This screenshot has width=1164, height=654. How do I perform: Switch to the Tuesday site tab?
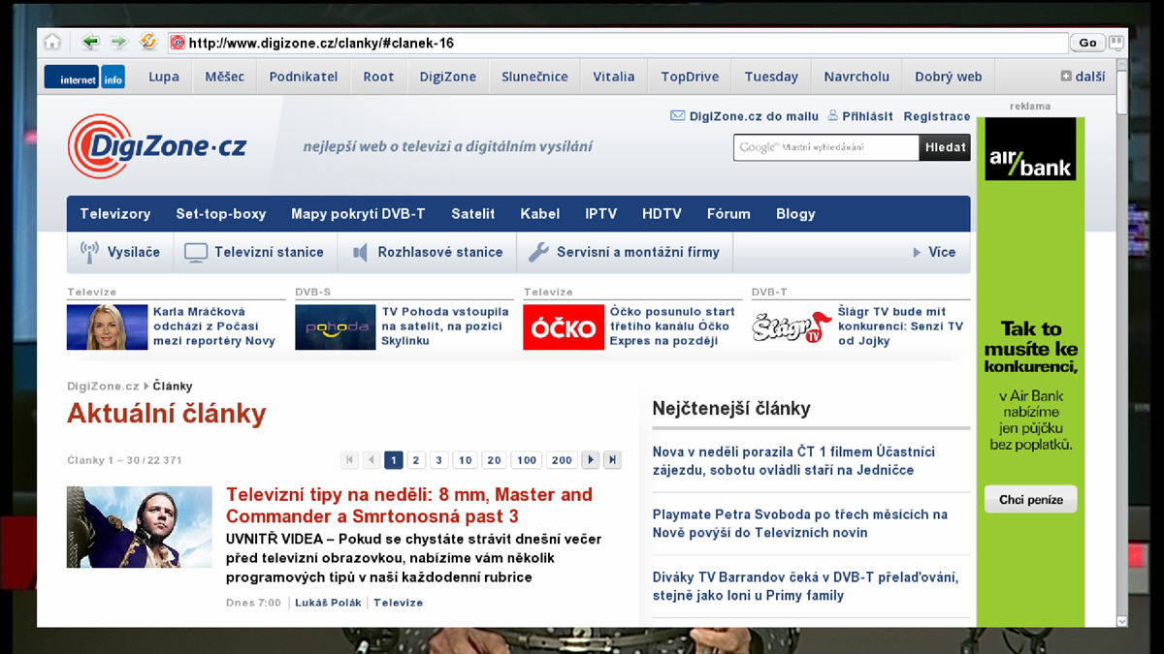771,77
